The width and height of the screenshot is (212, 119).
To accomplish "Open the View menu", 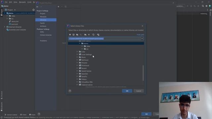I will [15, 2].
